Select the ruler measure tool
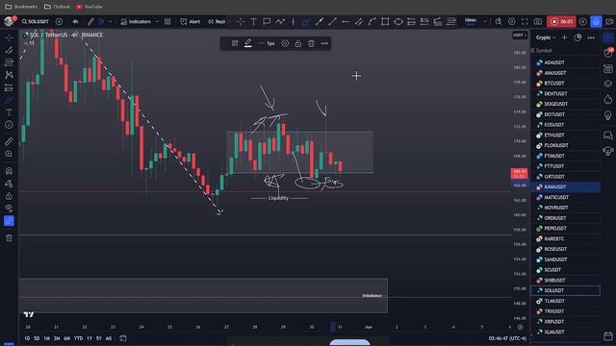Screen dimensions: 616x346 9,141
